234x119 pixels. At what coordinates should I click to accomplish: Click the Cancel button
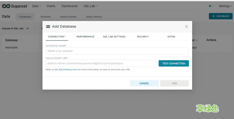pos(144,83)
